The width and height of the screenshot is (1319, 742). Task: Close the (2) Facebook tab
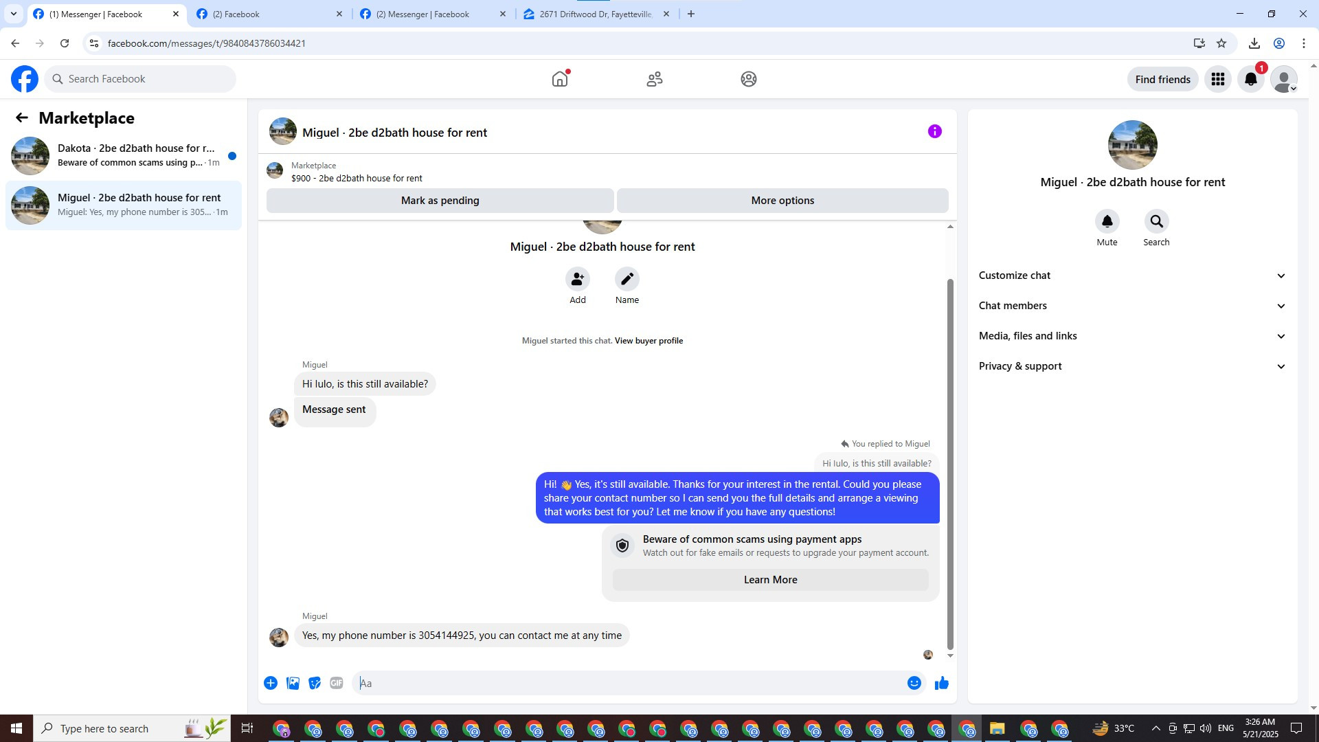[339, 14]
